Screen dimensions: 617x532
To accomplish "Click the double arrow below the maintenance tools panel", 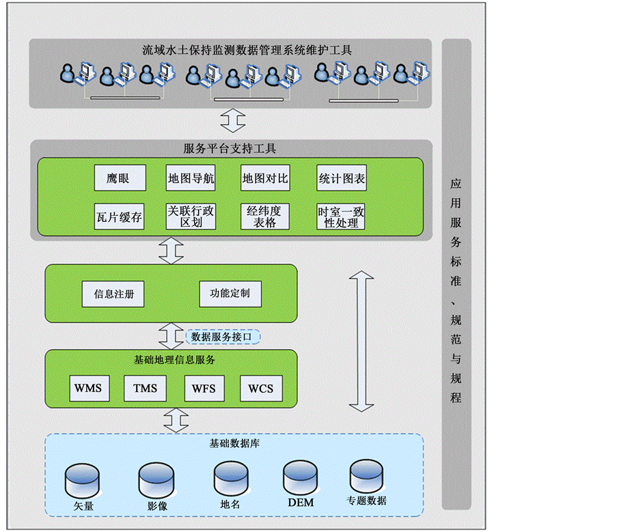I will click(x=233, y=122).
